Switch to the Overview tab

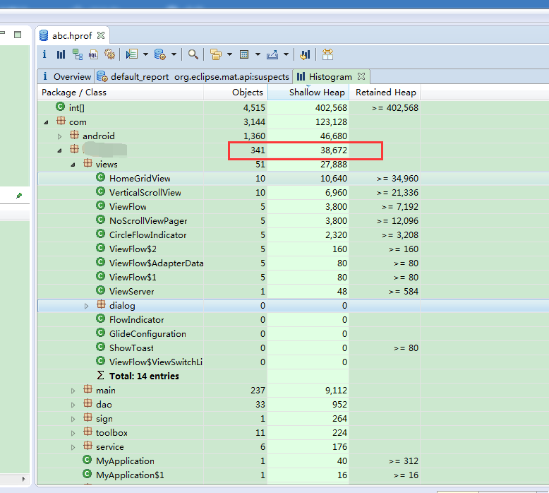pos(72,76)
